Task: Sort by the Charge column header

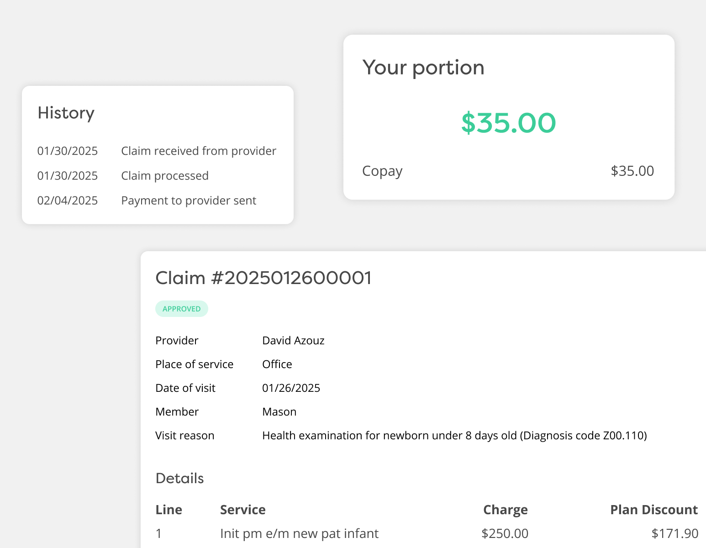Action: (505, 510)
